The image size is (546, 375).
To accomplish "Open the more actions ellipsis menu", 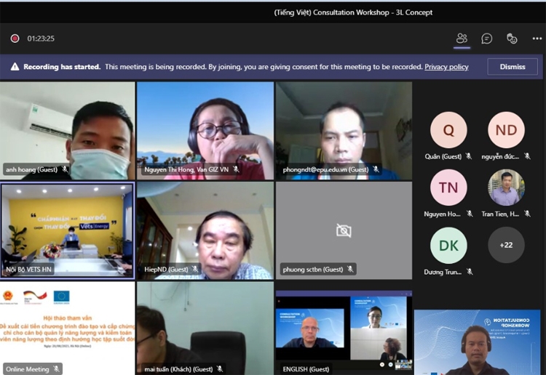I will [537, 39].
